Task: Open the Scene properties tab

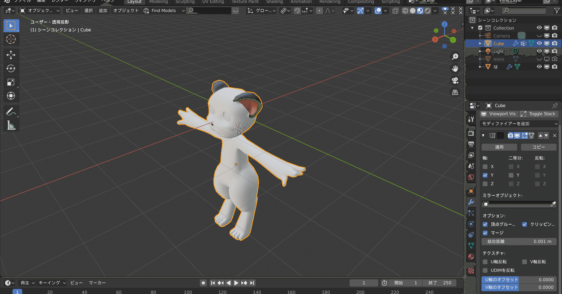Action: (471, 166)
